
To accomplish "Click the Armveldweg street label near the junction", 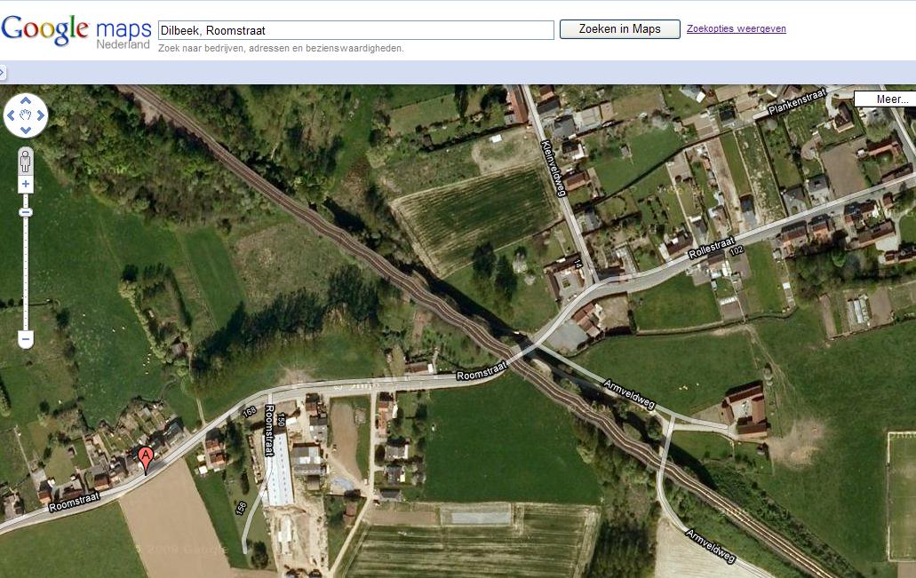I will tap(629, 394).
